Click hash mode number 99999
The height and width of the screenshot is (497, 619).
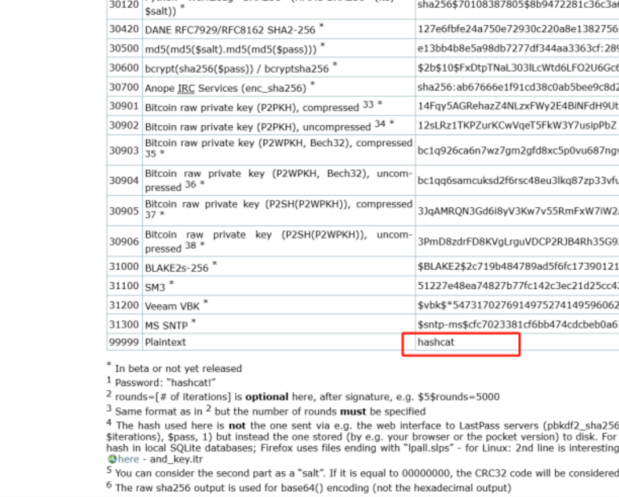point(124,342)
